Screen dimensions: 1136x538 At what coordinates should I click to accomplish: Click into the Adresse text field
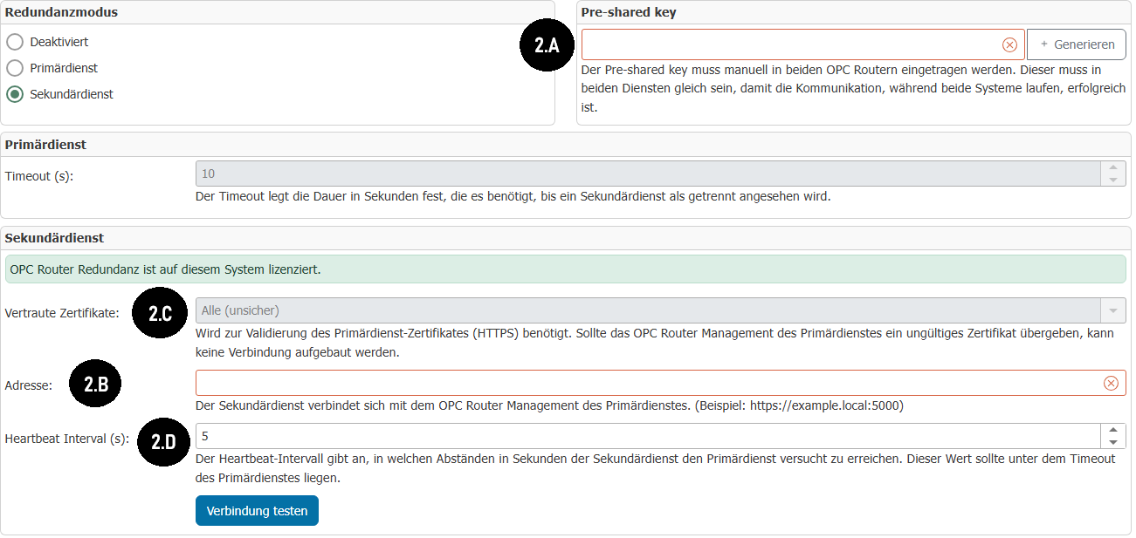coord(646,383)
